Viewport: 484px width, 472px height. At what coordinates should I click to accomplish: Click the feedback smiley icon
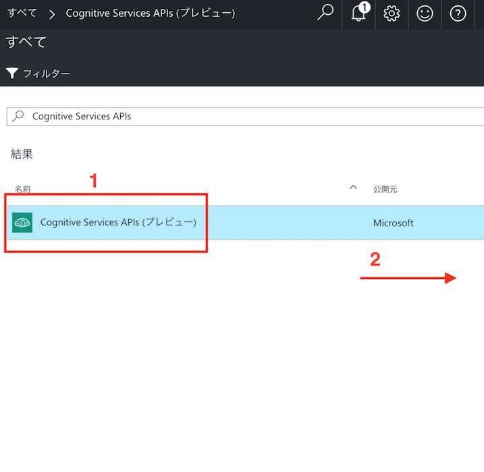point(425,14)
